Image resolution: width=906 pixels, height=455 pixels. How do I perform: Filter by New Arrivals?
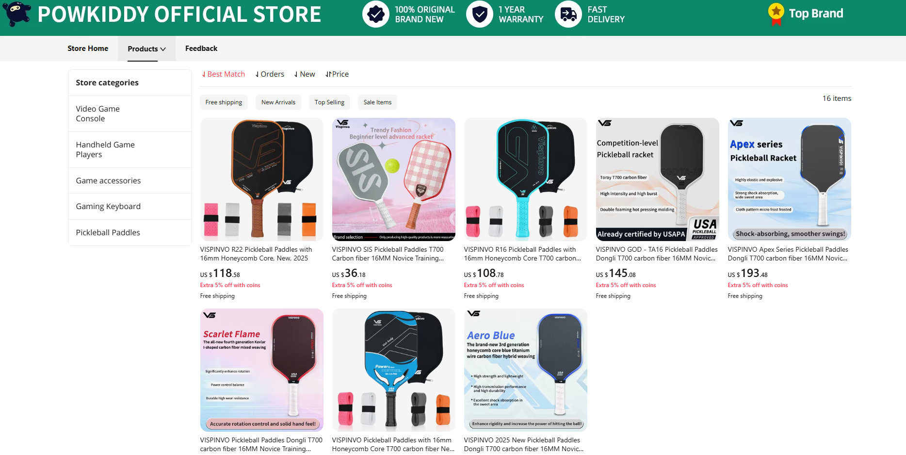(278, 102)
